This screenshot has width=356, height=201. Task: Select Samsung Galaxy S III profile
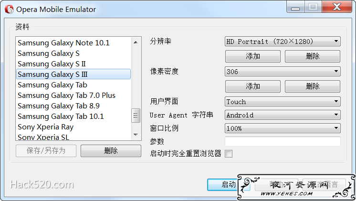[x=73, y=74]
